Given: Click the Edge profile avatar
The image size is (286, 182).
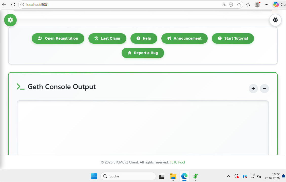Looking at the screenshot, I should click(257, 4).
